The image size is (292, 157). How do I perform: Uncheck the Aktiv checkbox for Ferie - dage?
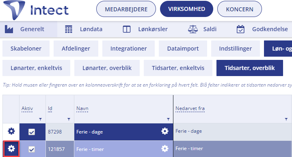coord(32,132)
